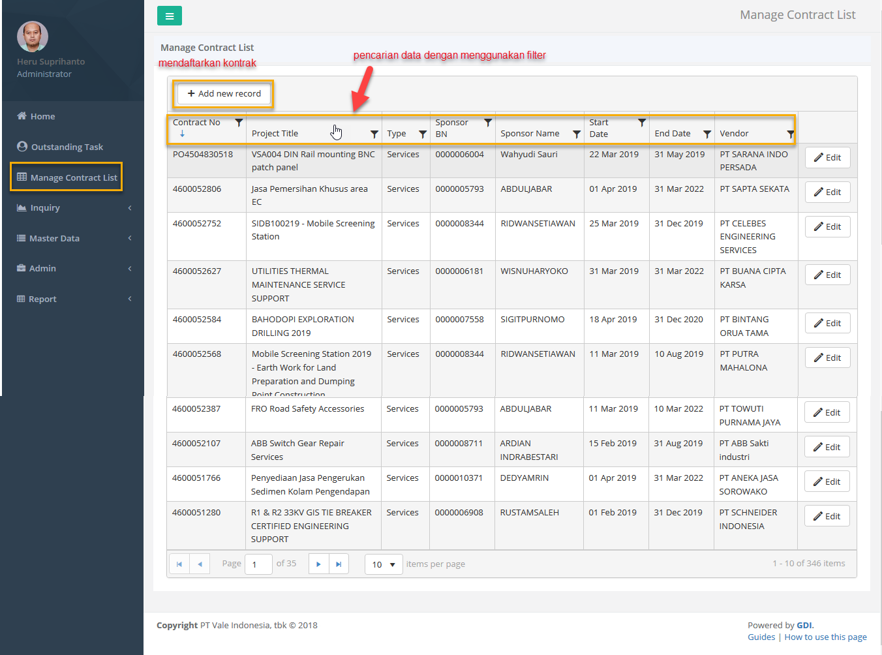Image resolution: width=882 pixels, height=655 pixels.
Task: Open the filter icon on Contract No column
Action: tap(239, 123)
